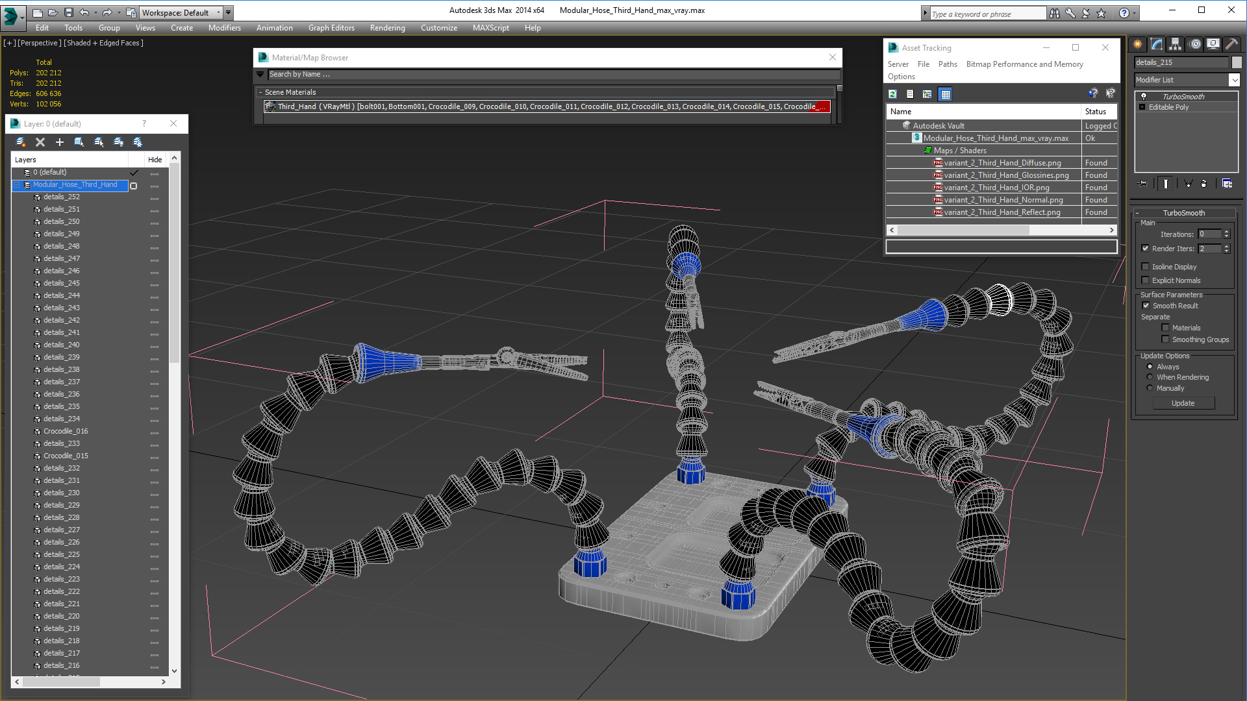Open Bitmap Performance and Memory menu

[1024, 64]
